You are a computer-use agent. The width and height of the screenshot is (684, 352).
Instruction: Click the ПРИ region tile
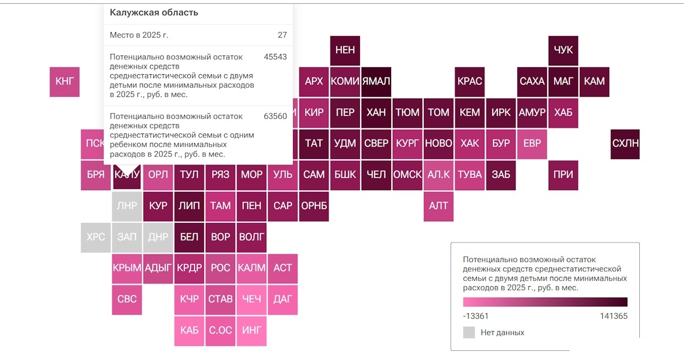pos(563,175)
